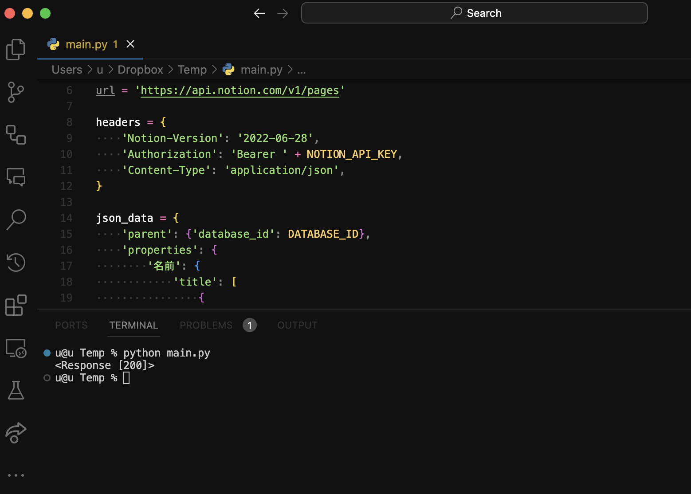Open the Remote Explorer view
This screenshot has width=691, height=494.
click(x=16, y=348)
